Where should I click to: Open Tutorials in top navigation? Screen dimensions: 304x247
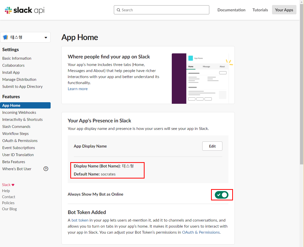point(260,10)
